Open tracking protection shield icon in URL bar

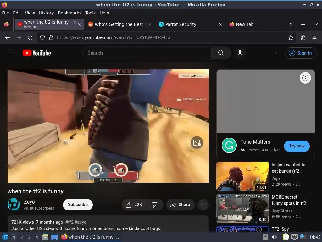[x=42, y=38]
